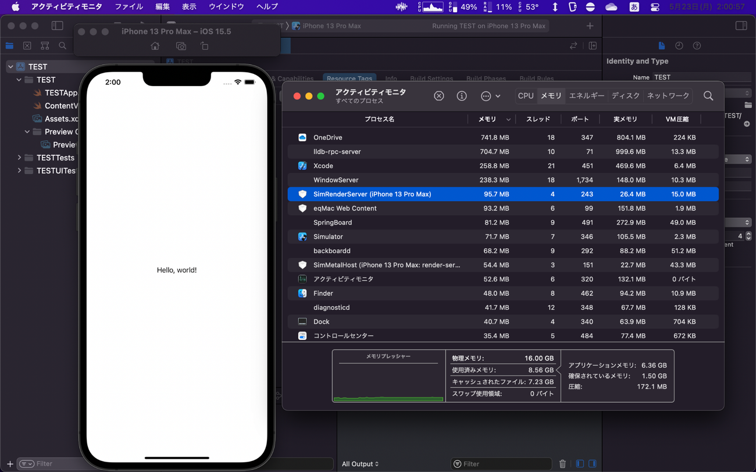Toggle the Xcode navigator sidebar
This screenshot has height=472, width=756.
pyautogui.click(x=57, y=26)
